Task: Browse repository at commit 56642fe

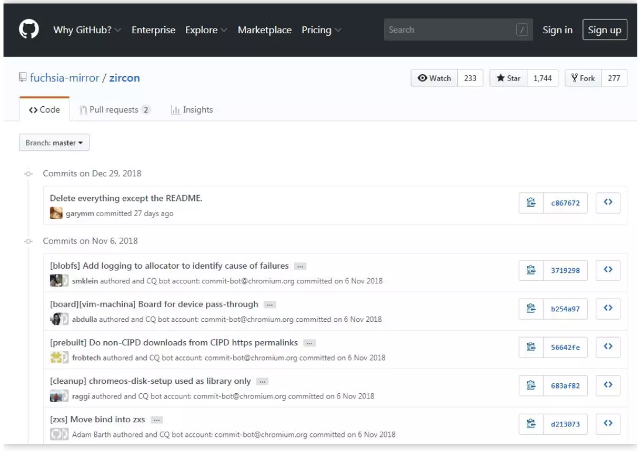Action: (x=608, y=347)
